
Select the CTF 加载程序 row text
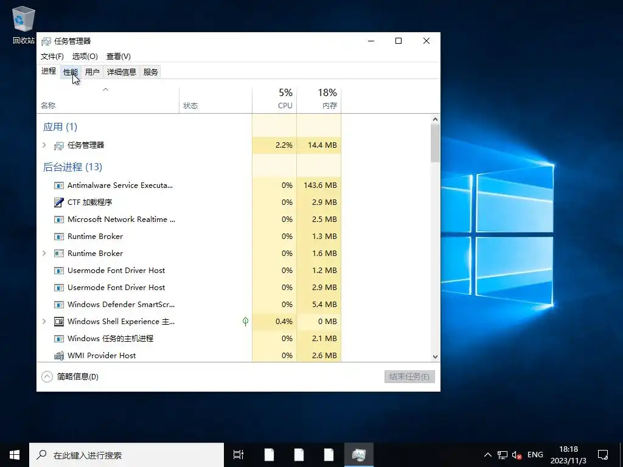90,202
